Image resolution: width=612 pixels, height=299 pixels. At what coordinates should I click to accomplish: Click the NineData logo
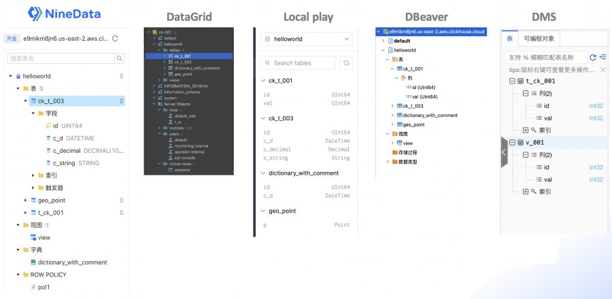click(64, 14)
